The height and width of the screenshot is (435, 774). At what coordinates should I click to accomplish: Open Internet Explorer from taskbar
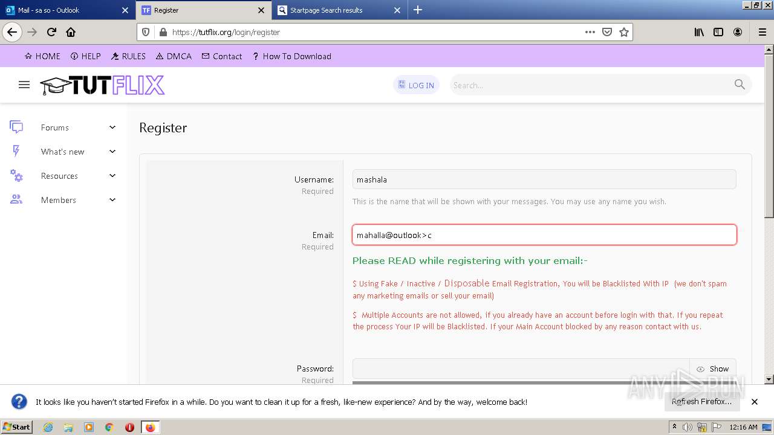[x=48, y=427]
